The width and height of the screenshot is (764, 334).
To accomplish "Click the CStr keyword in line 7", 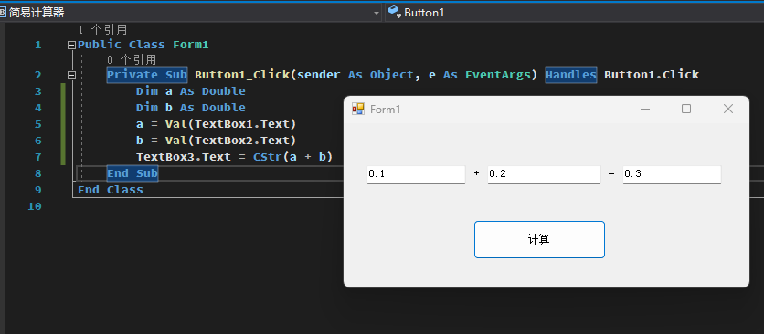I will tap(268, 157).
